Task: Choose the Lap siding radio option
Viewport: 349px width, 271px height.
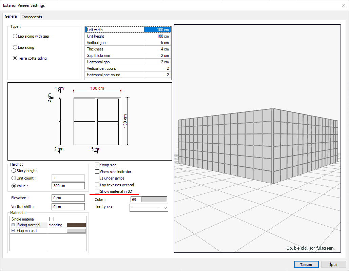Action: tap(15, 47)
